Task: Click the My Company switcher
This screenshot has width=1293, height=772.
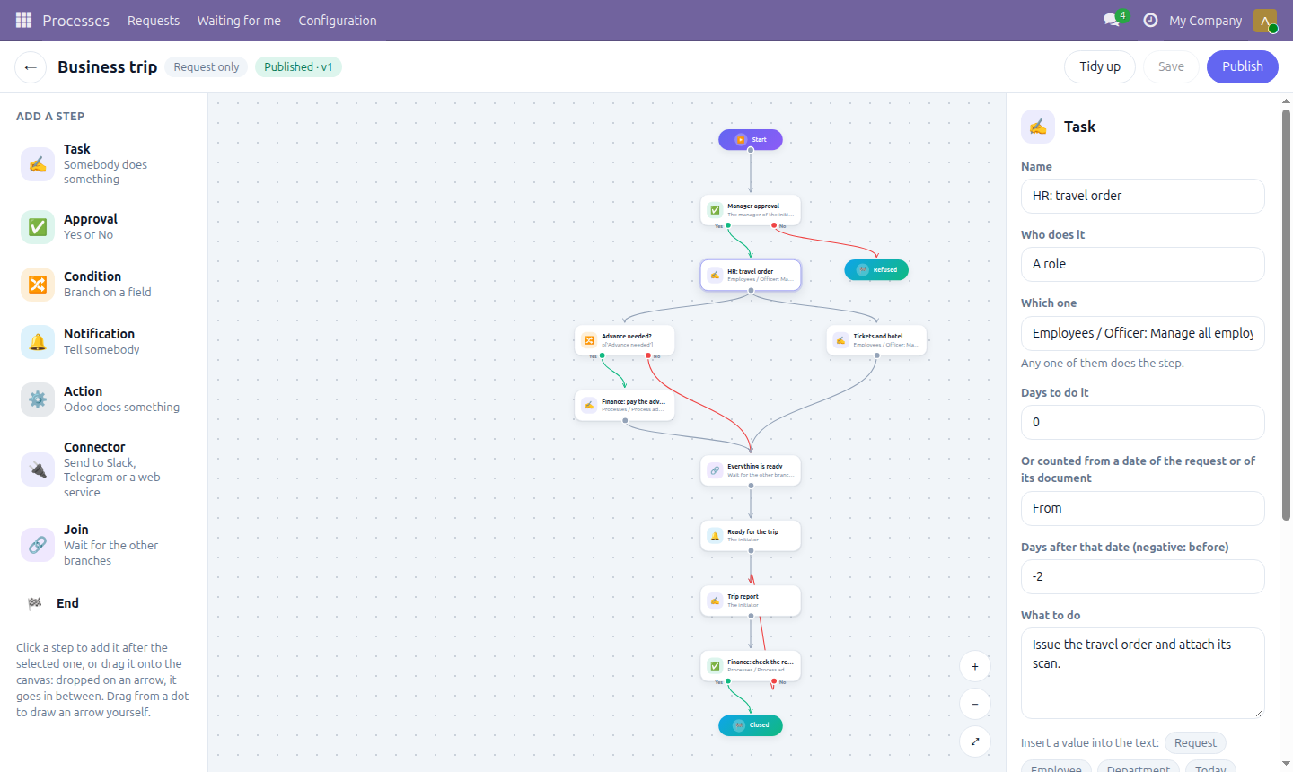Action: tap(1206, 21)
